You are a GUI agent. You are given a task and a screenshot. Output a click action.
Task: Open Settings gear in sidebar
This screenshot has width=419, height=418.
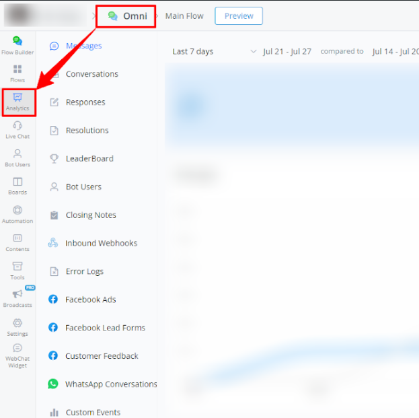pos(17,326)
